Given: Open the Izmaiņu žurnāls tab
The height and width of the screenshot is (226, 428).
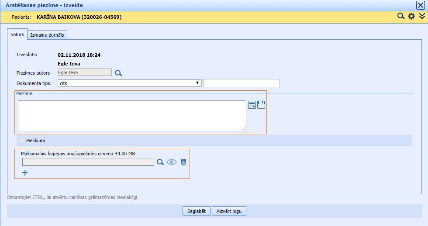Looking at the screenshot, I should (48, 35).
